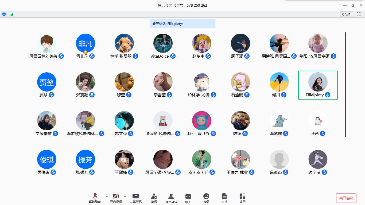Viewport: 365px width, 205px height.
Task: Click the green network signal icon
Action: (11, 14)
